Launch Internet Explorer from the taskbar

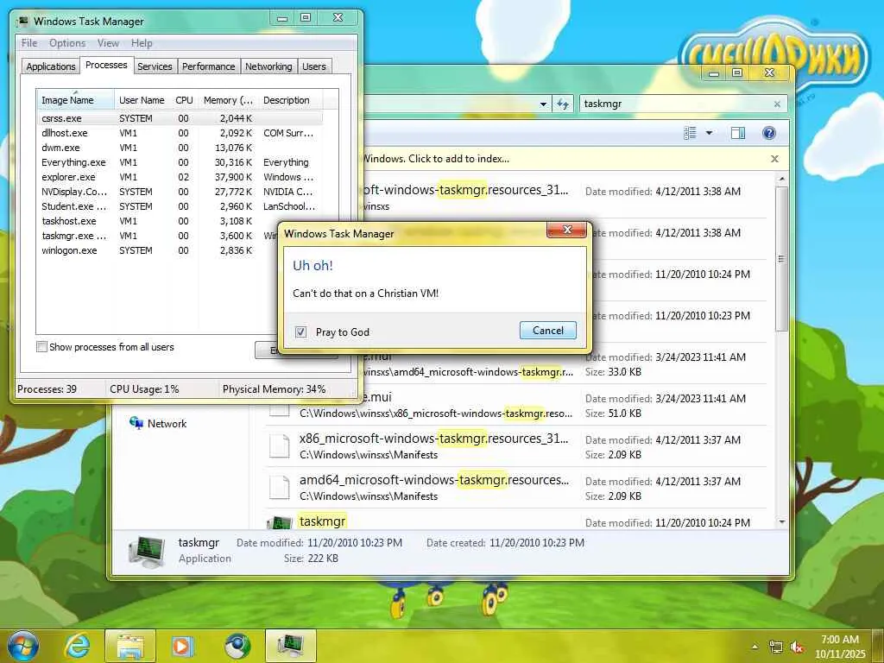[78, 646]
